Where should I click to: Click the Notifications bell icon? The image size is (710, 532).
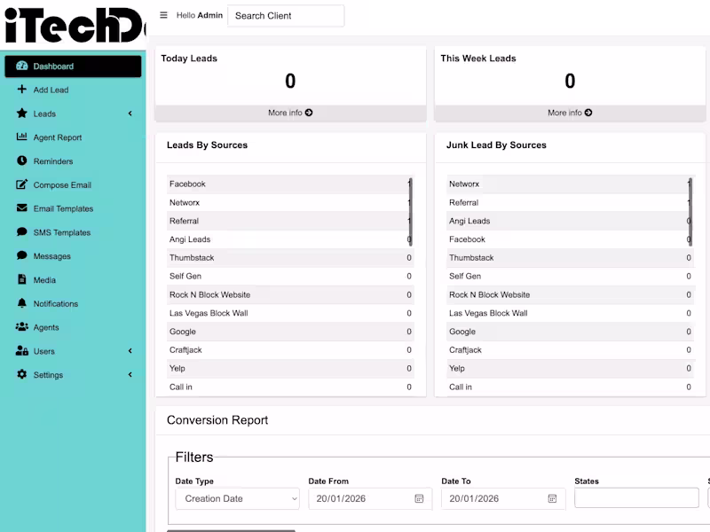click(21, 303)
